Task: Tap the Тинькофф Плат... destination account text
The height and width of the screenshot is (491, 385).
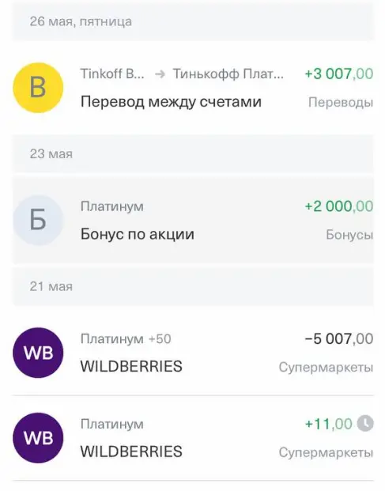Action: tap(228, 74)
